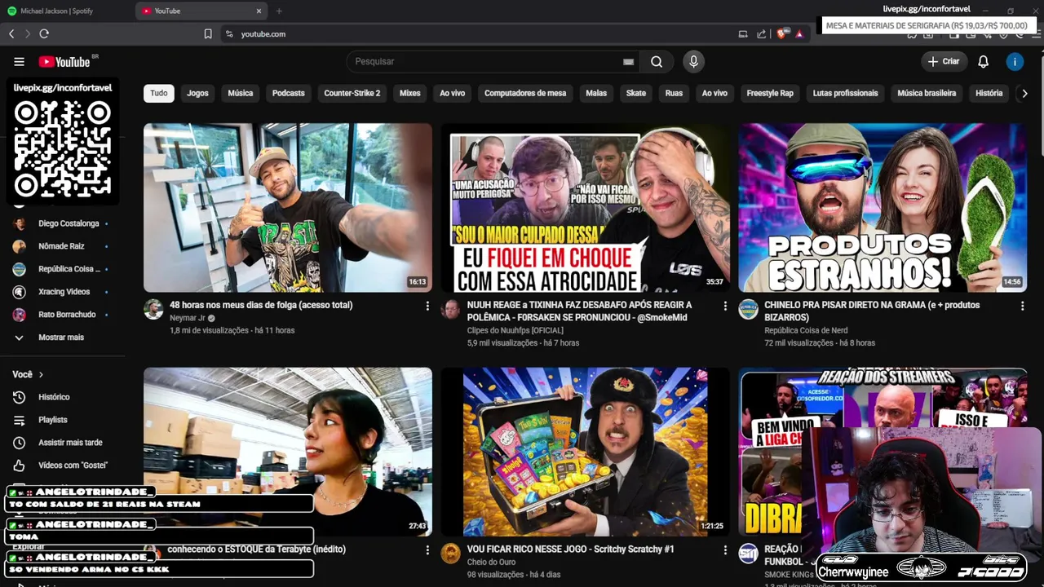Click Neymar Jr channel name

coord(187,318)
